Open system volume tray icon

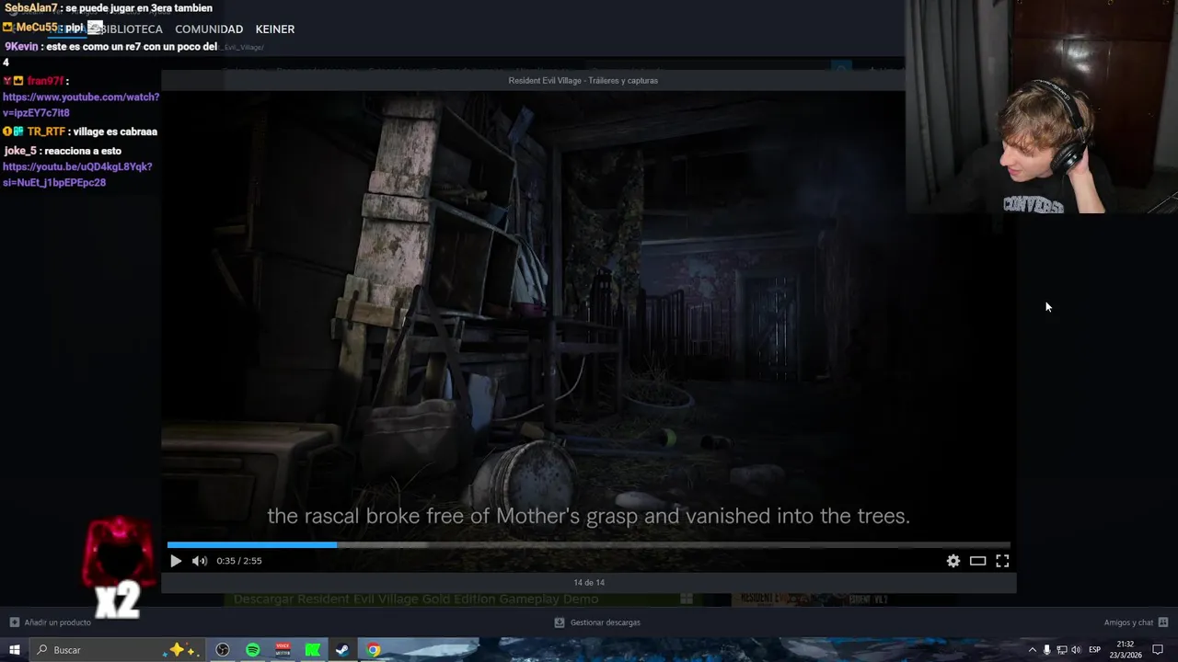(1076, 650)
